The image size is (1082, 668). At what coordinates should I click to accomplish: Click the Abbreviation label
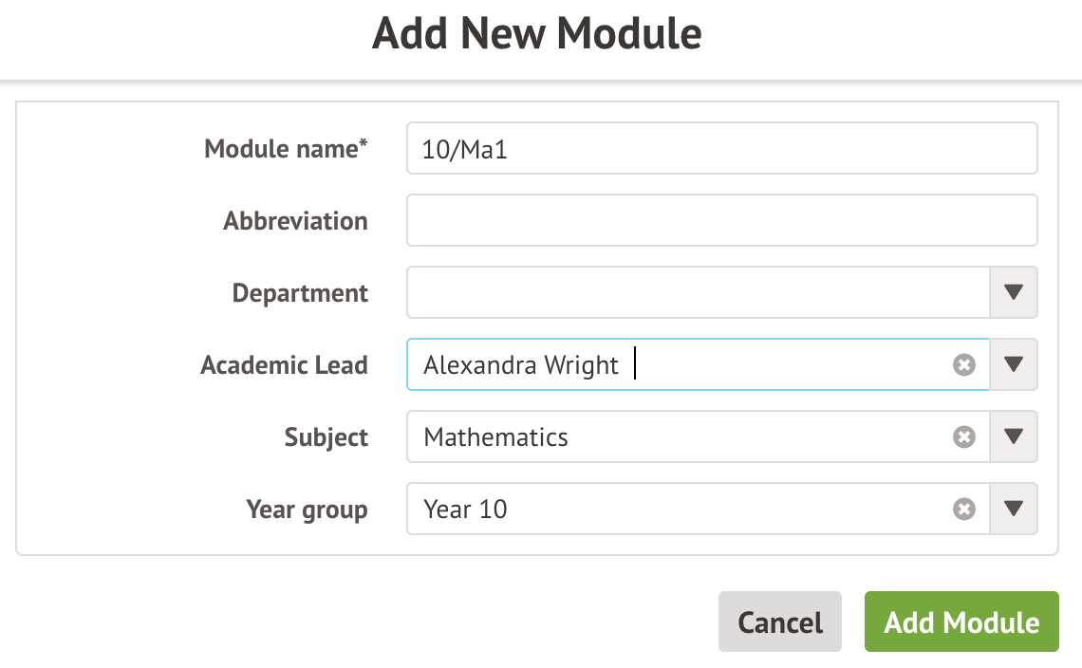(295, 221)
